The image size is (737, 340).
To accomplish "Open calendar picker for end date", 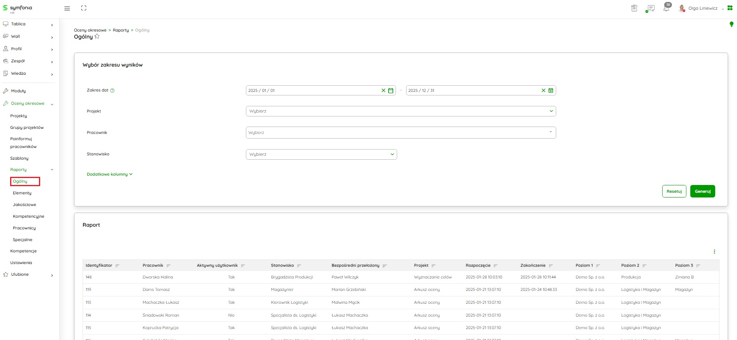I will click(551, 90).
